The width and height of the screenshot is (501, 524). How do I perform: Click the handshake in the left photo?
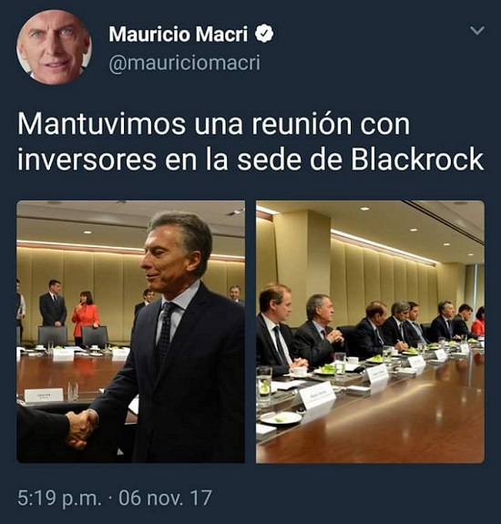tap(81, 428)
